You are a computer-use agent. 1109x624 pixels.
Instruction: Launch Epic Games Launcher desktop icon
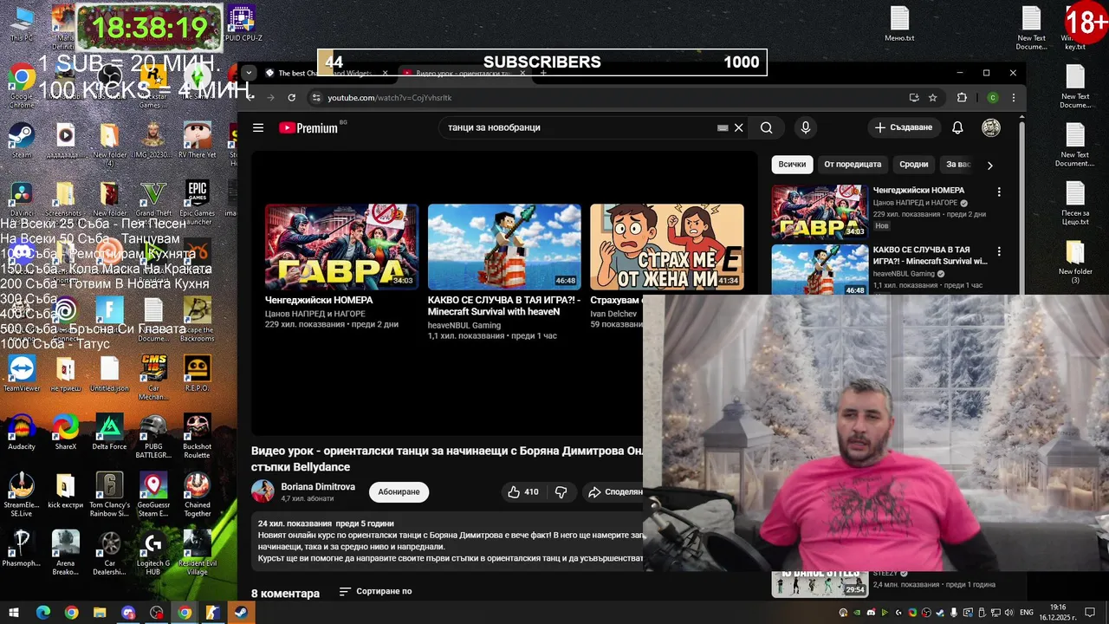[198, 203]
